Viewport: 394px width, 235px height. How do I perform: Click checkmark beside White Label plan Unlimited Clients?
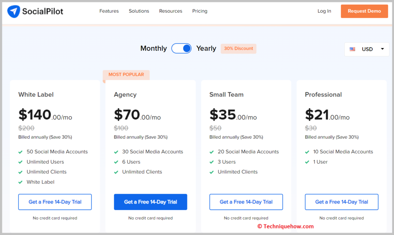pyautogui.click(x=21, y=172)
